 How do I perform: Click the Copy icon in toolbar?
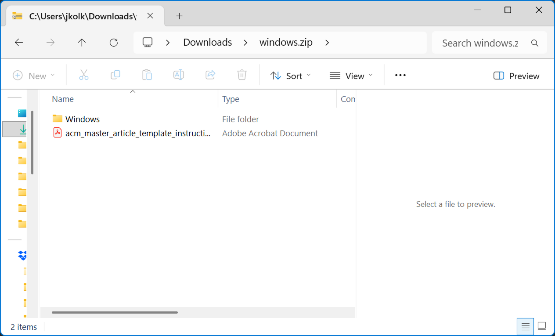[115, 76]
